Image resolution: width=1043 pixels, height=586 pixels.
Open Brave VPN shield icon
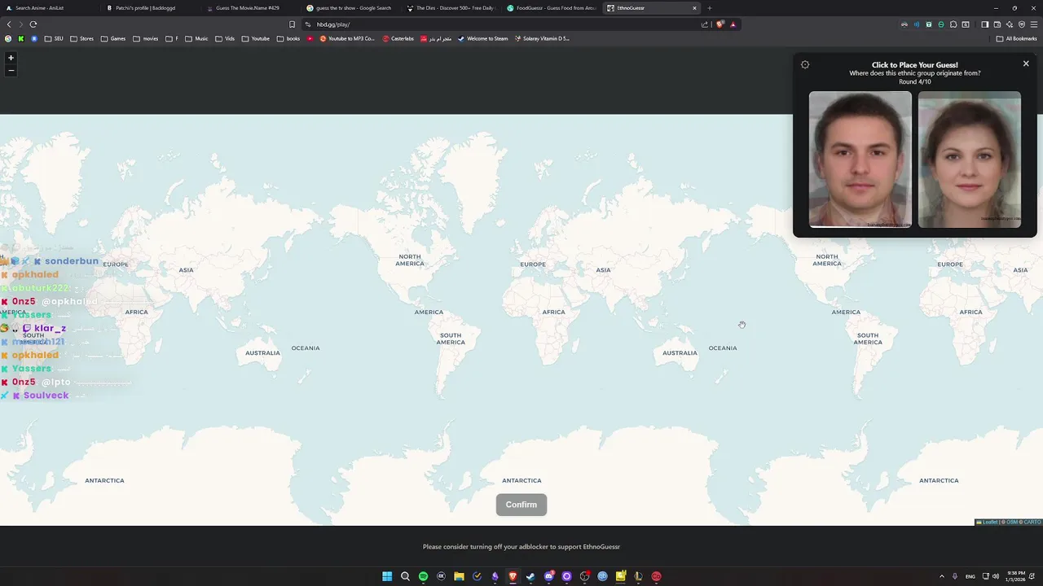pyautogui.click(x=1022, y=24)
